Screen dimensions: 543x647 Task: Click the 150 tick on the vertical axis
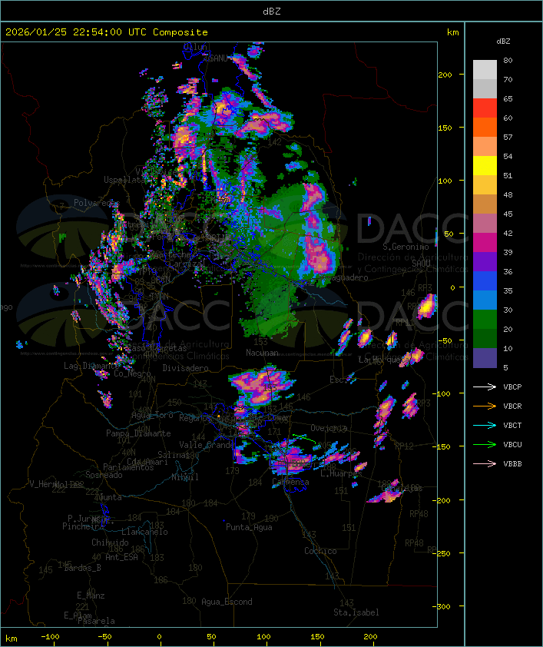point(445,128)
